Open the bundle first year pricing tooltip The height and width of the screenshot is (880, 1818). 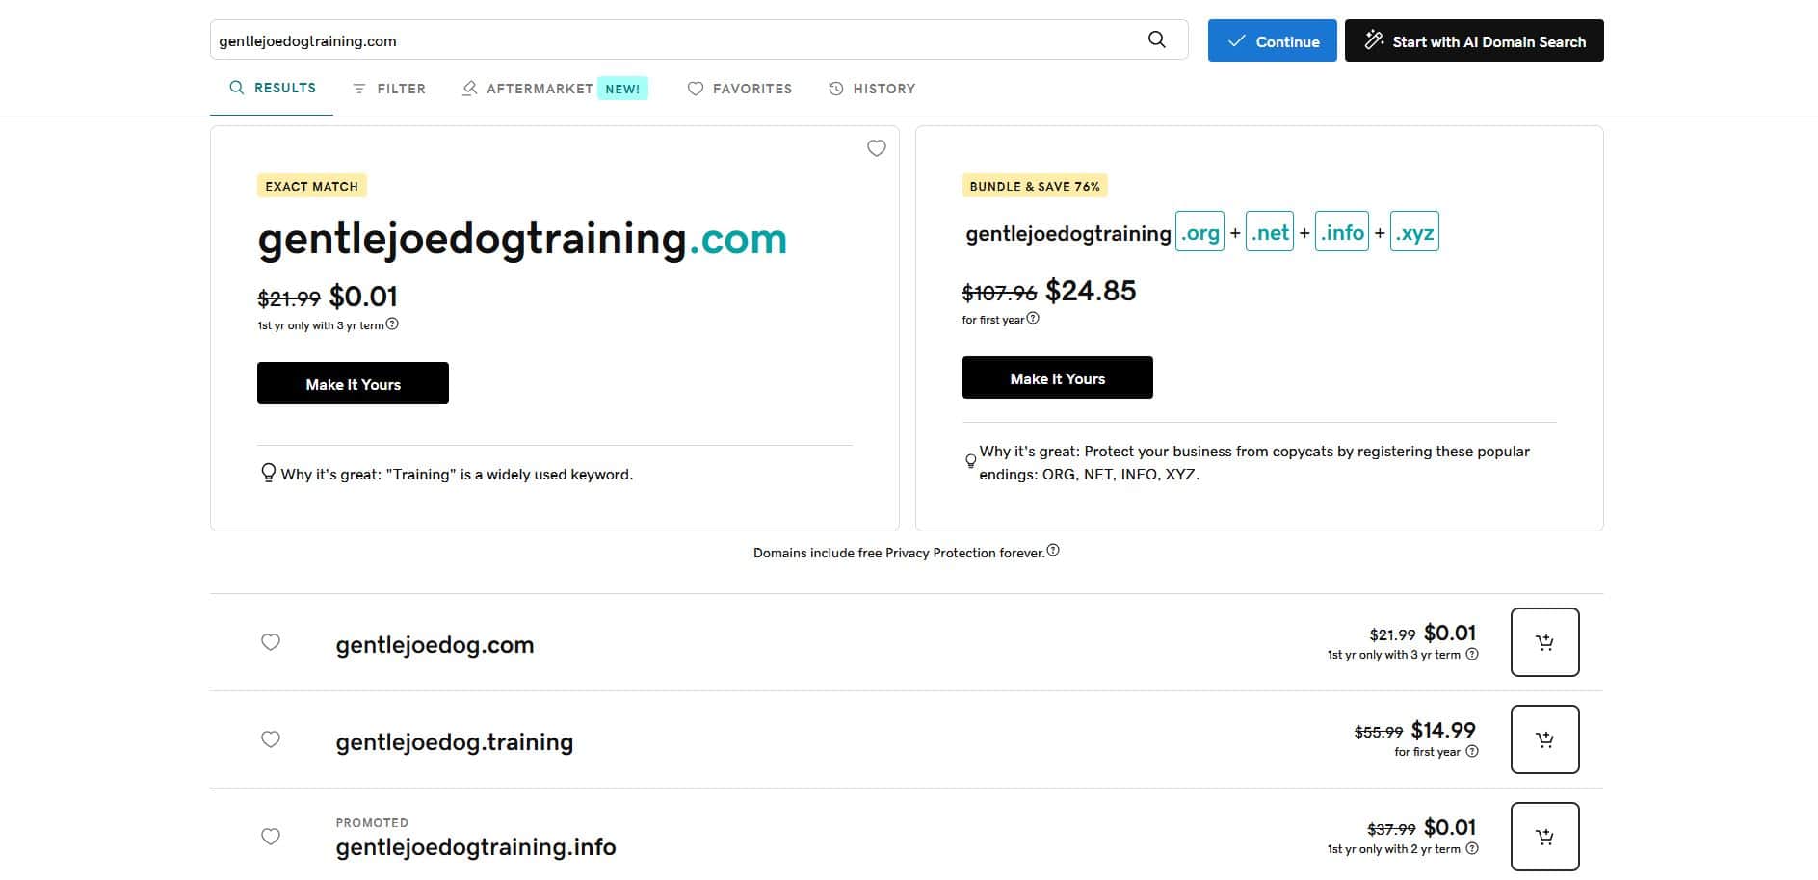coord(1034,319)
